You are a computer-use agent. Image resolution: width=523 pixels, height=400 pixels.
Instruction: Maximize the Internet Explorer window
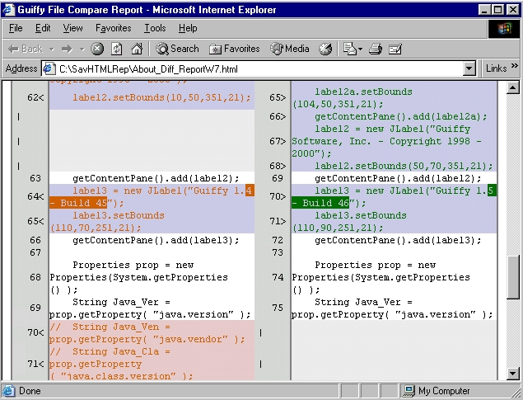point(497,10)
